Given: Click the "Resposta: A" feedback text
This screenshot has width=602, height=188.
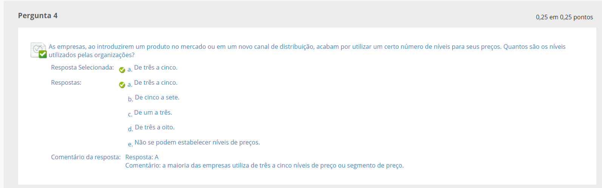Looking at the screenshot, I should (x=142, y=157).
